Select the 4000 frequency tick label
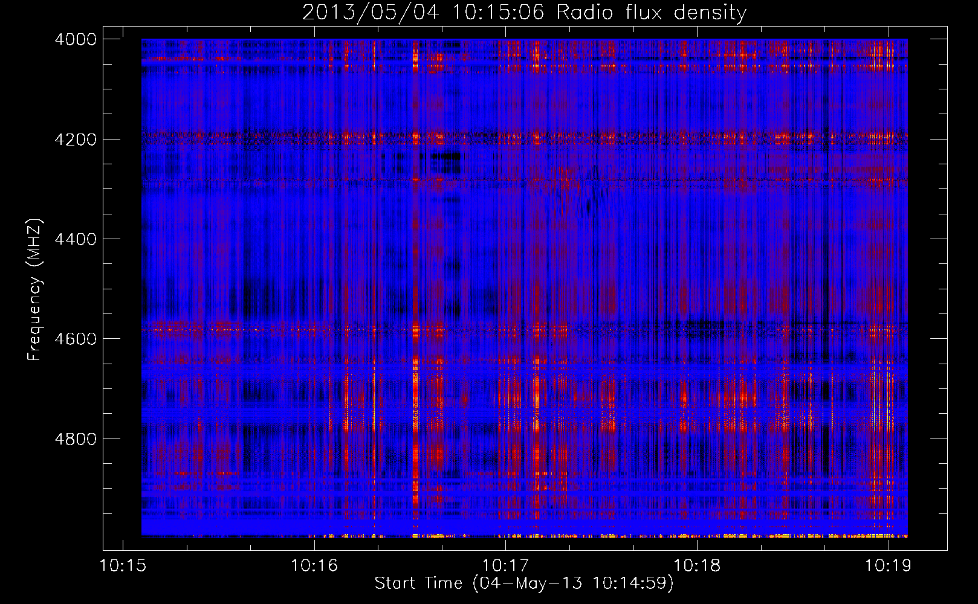The height and width of the screenshot is (604, 978). coord(76,39)
